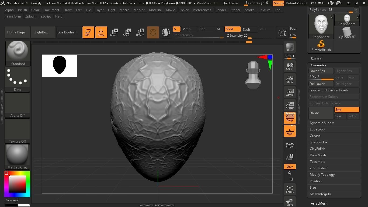Toggle XYZ rotation mode
The height and width of the screenshot is (207, 368).
(x=290, y=167)
